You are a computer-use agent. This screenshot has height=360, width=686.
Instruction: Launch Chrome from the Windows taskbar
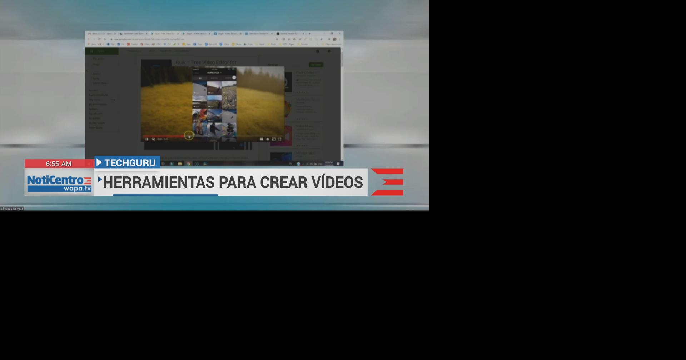click(189, 163)
